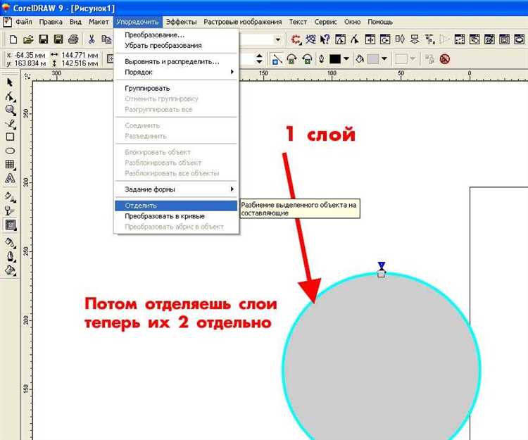Choose Отделить to separate objects

click(176, 206)
